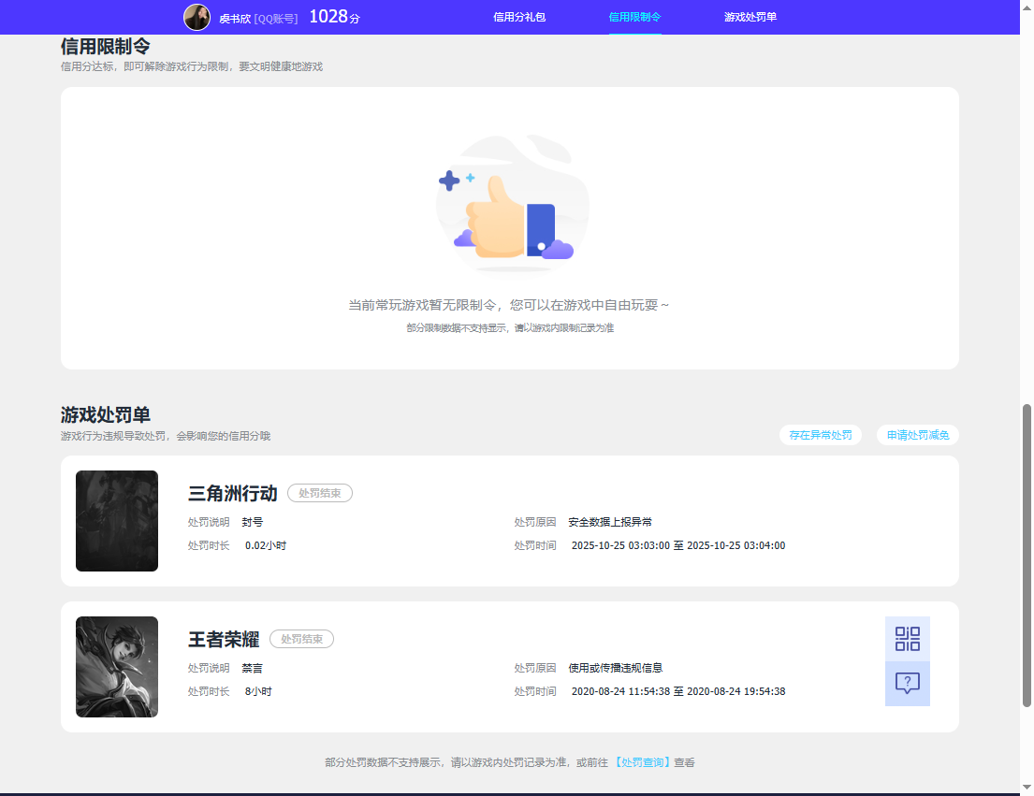Click the 0.02小时 duration value
The height and width of the screenshot is (796, 1034).
266,545
